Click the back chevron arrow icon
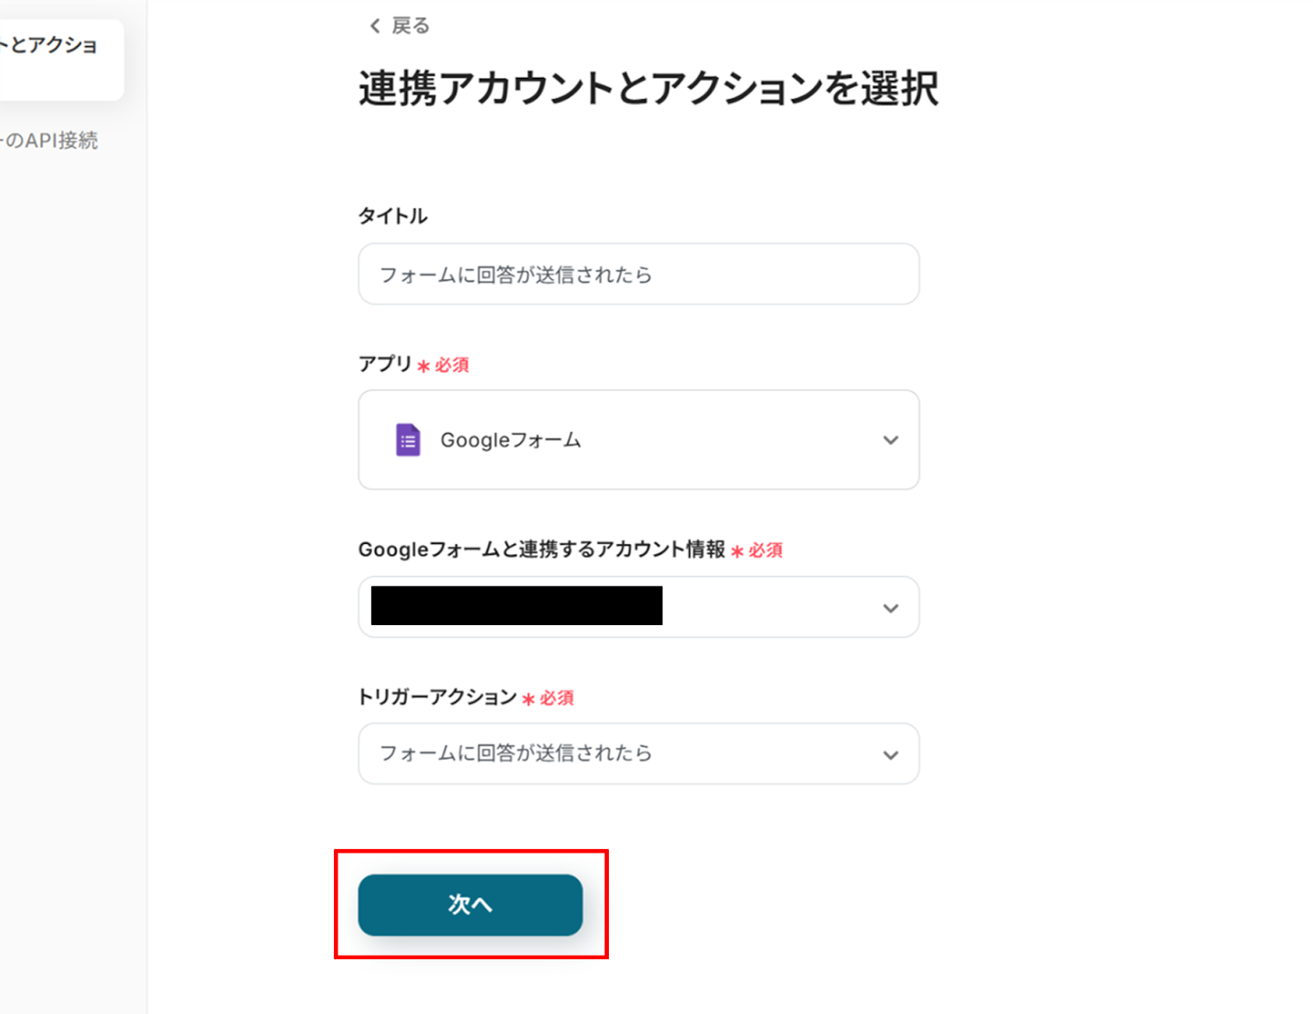 (375, 26)
